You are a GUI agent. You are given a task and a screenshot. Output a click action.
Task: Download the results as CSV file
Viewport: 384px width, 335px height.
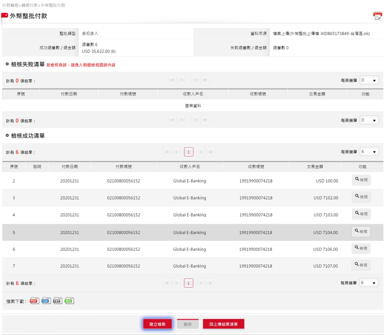coord(46,301)
